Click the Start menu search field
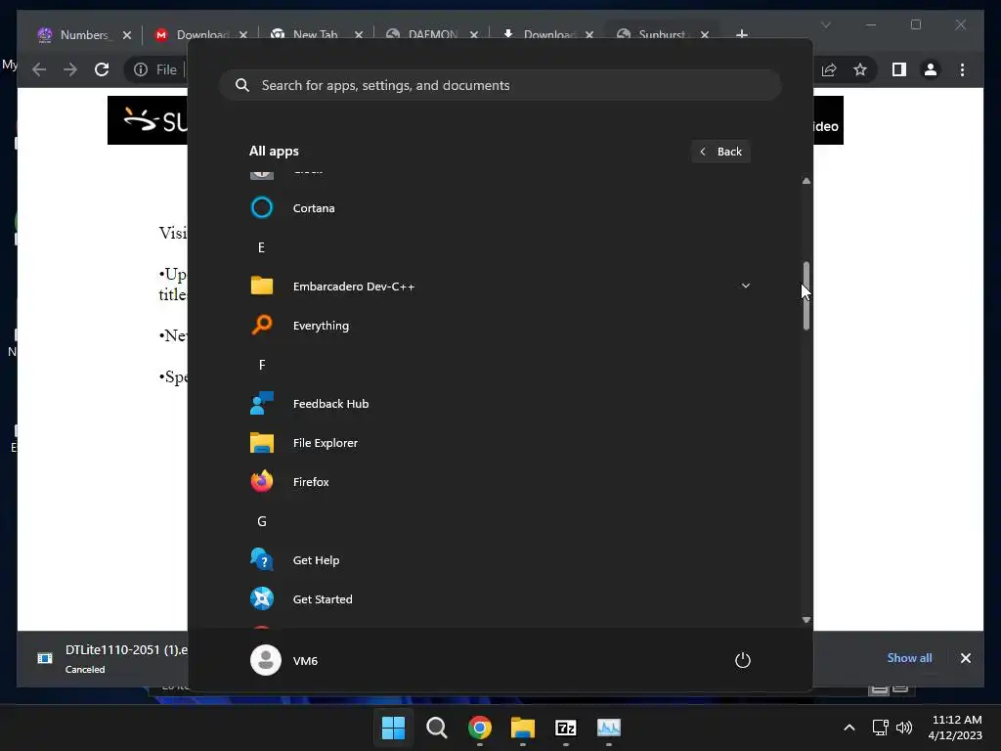Image resolution: width=1001 pixels, height=751 pixels. point(500,86)
